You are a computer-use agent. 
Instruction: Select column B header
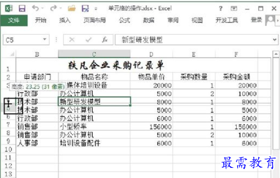click(37, 54)
